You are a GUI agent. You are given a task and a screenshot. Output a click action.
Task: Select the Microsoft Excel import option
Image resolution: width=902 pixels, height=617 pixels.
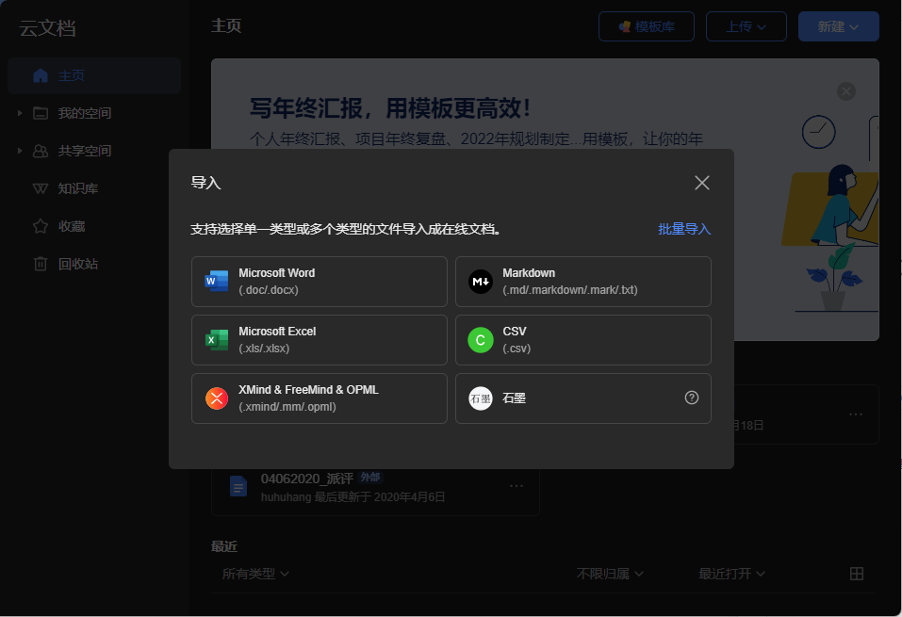320,340
